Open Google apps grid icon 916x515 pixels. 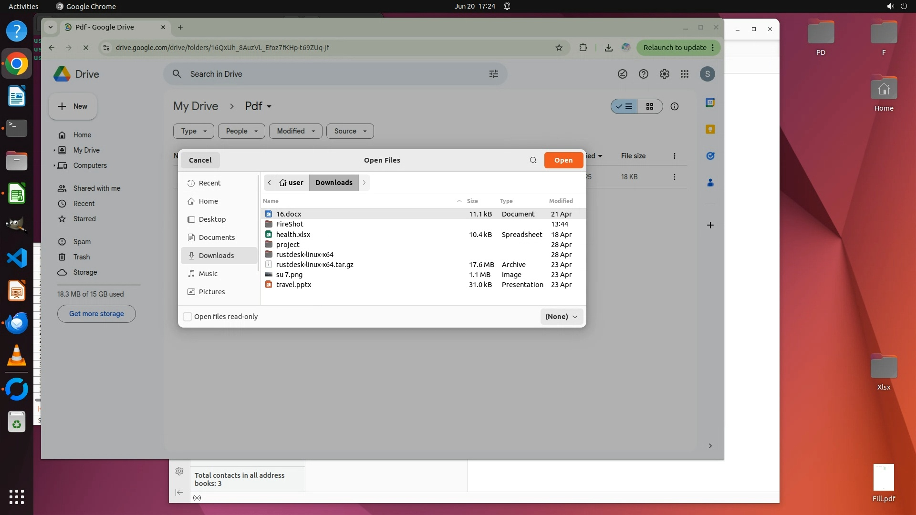coord(685,74)
